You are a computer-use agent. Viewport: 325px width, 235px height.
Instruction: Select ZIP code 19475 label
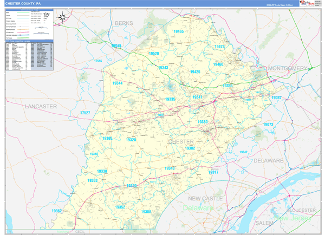tap(219, 47)
